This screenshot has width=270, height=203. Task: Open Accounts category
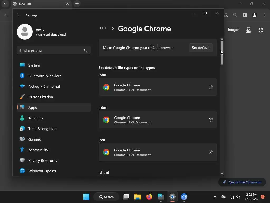[x=54, y=118]
